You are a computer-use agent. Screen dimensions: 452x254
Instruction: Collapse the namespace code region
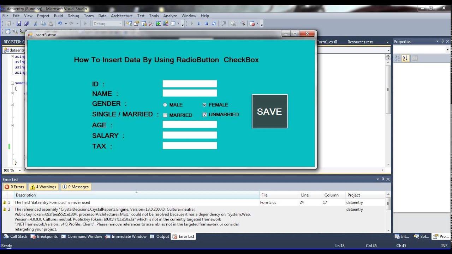tap(12, 83)
